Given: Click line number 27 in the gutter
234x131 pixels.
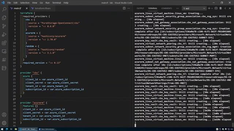Looking at the screenshot, I should click(14, 99).
